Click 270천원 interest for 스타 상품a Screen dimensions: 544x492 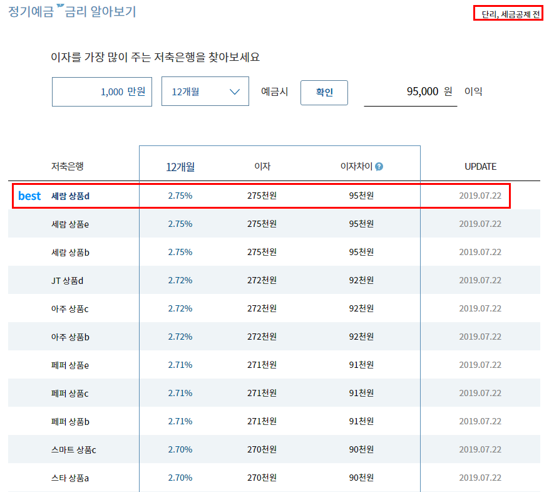coord(262,478)
